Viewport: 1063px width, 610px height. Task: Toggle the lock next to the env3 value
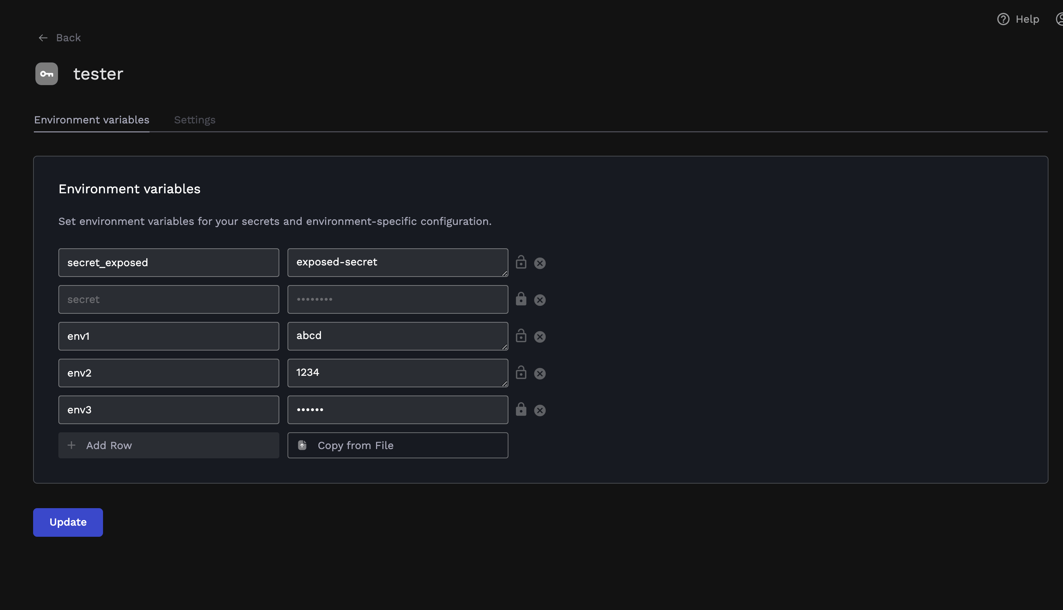click(x=521, y=410)
